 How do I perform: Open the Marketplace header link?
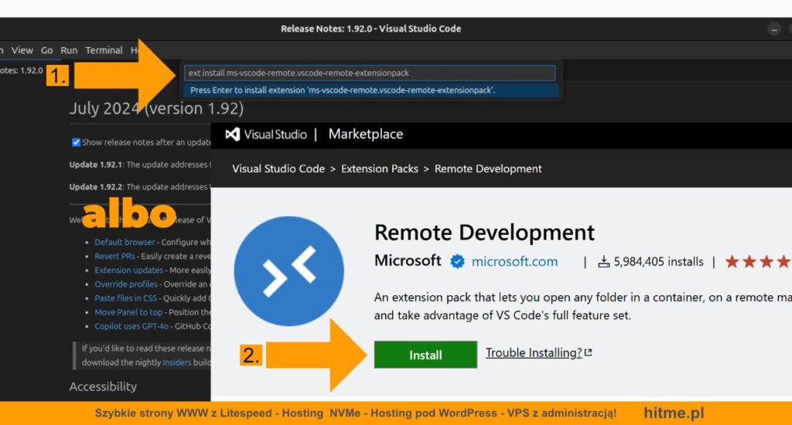[366, 134]
